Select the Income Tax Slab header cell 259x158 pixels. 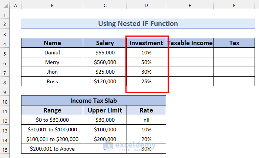[94, 101]
